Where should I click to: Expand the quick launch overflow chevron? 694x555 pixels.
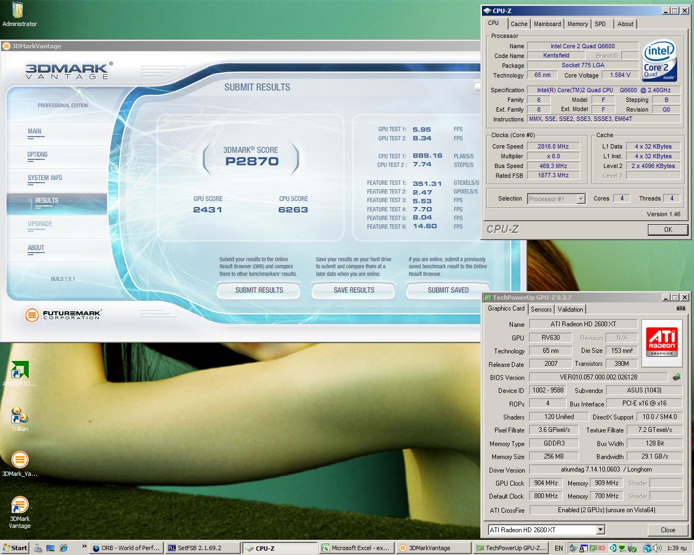tap(84, 547)
